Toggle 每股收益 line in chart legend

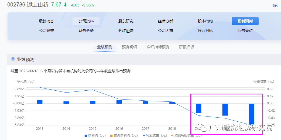tap(155, 135)
